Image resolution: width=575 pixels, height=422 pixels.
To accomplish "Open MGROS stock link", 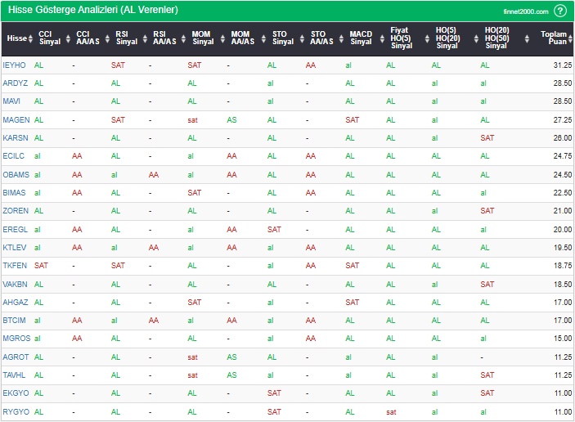I will click(x=16, y=338).
